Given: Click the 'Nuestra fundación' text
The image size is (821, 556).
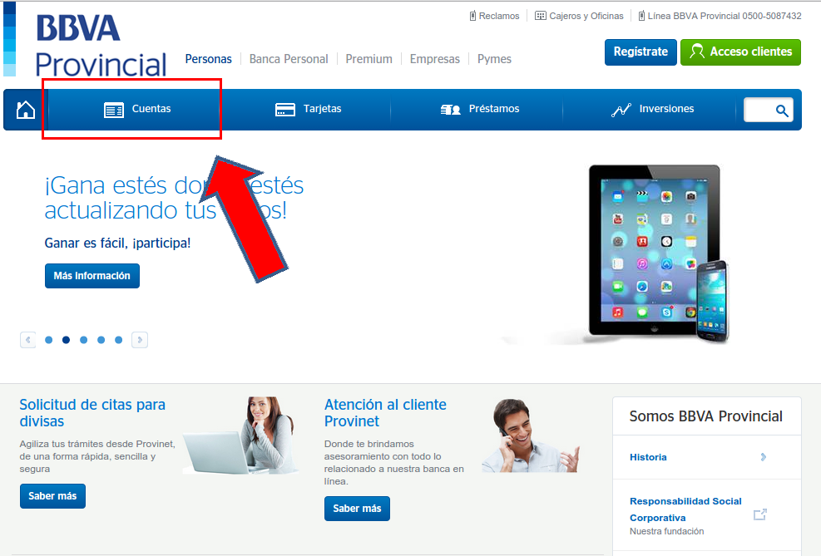Looking at the screenshot, I should tap(666, 531).
